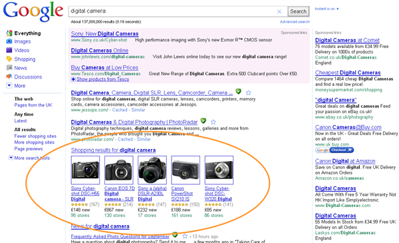
Task: Open eBay "digital Camera" sponsored link
Action: [x=336, y=100]
